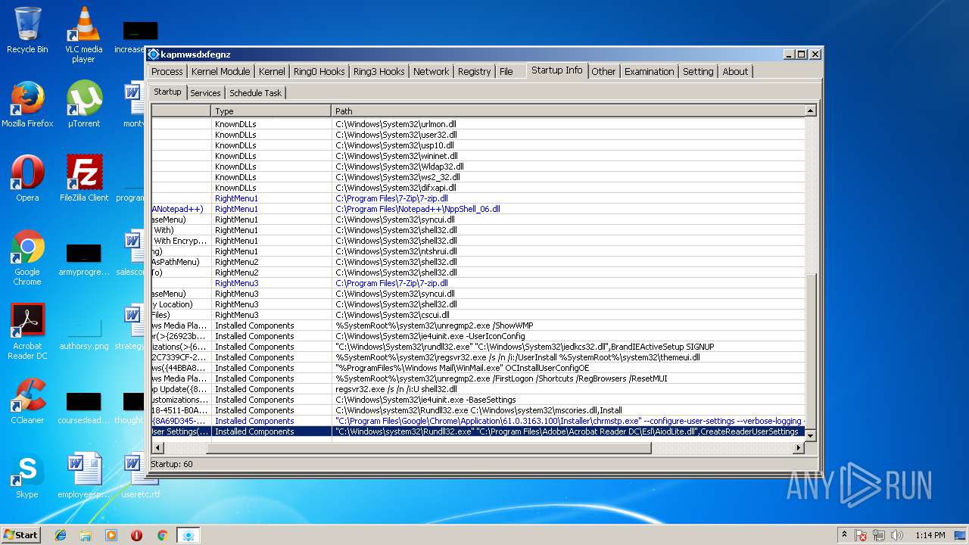This screenshot has height=545, width=969.
Task: Open the Setting tab
Action: point(698,71)
